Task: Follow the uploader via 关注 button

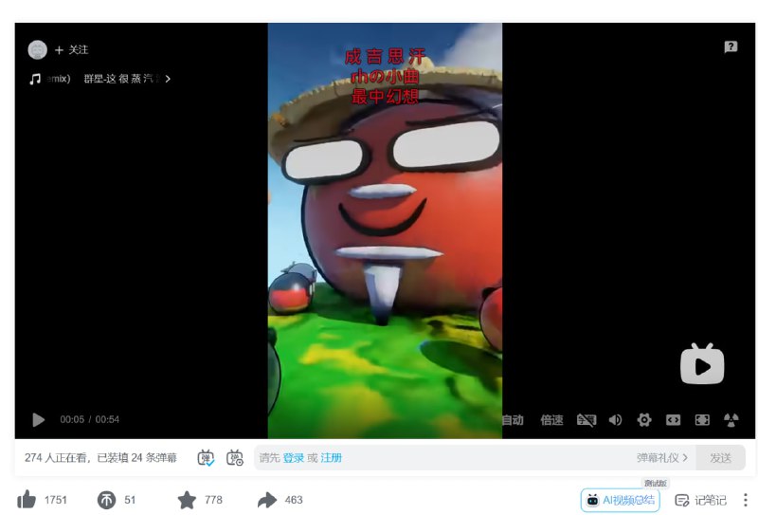Action: [x=71, y=50]
